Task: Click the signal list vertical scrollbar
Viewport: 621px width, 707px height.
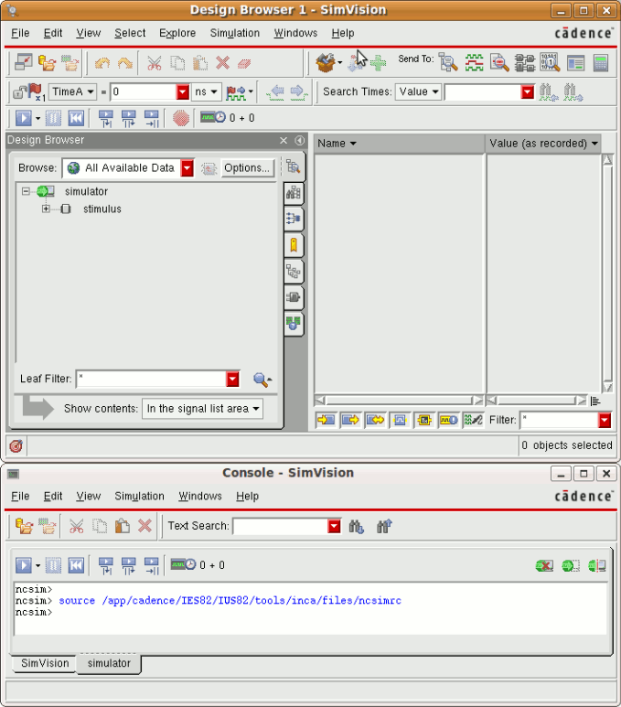Action: [x=607, y=273]
